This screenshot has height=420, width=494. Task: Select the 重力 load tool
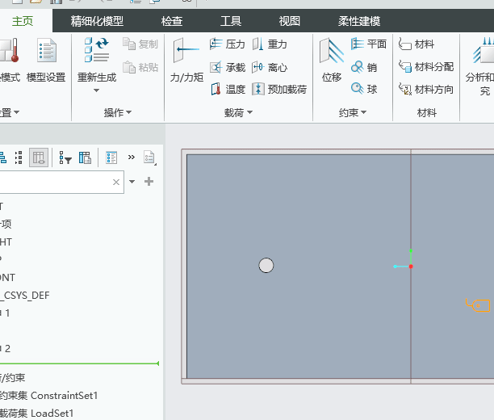pyautogui.click(x=270, y=44)
